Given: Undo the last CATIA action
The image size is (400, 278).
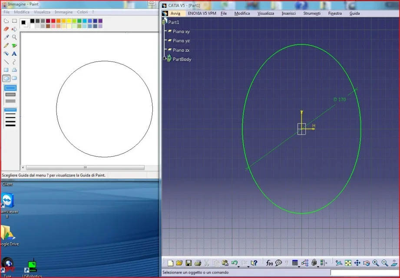Looking at the screenshot, I should (x=235, y=262).
